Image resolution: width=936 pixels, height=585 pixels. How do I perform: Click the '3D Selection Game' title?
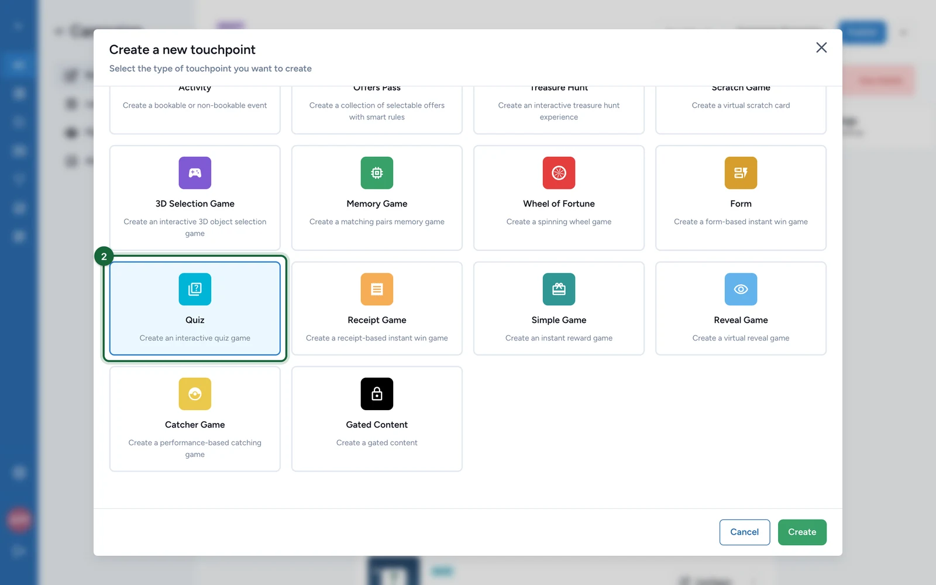pos(195,204)
